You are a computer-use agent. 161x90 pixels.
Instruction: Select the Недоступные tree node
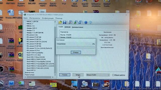[x=30, y=75]
